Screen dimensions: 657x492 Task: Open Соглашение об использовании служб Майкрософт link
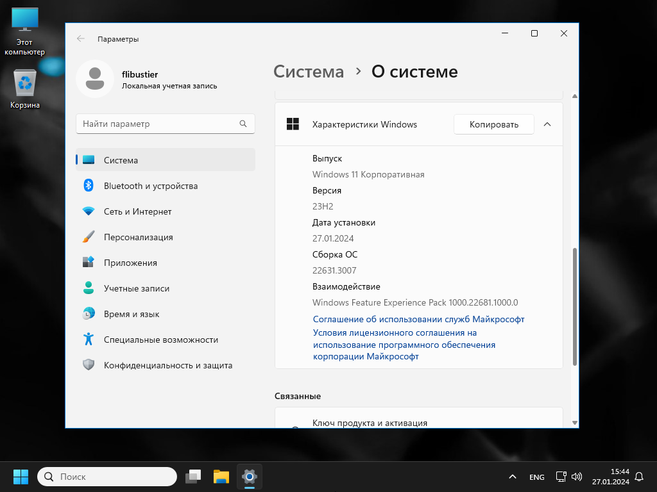pyautogui.click(x=418, y=319)
